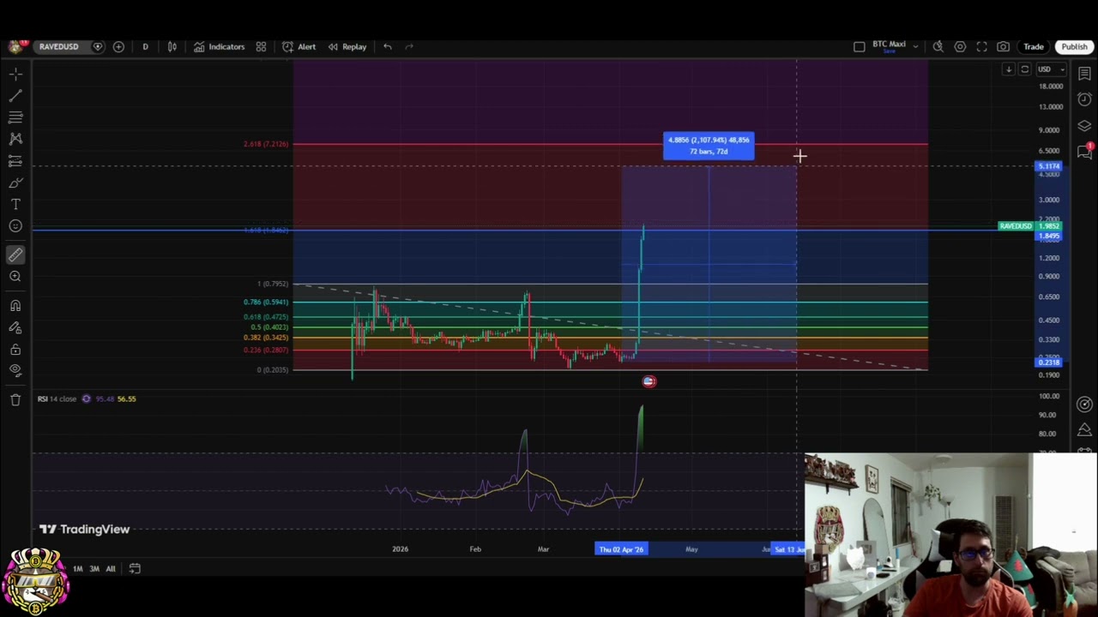Image resolution: width=1098 pixels, height=617 pixels.
Task: Click the TradingView logo link
Action: point(83,530)
